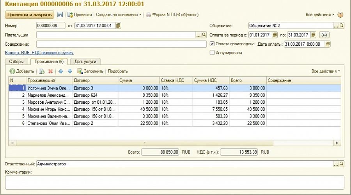Search the Общежитие field with magnifier
351x195 pixels.
[342, 26]
